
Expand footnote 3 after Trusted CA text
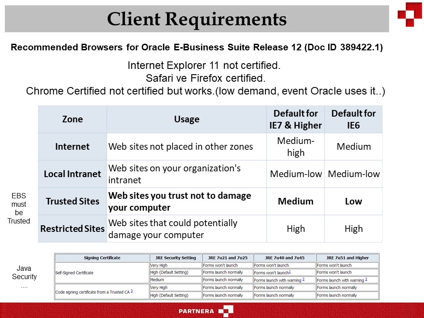point(131,291)
